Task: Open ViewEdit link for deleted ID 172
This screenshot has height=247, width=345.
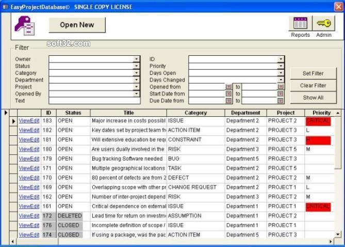Action: pos(29,215)
